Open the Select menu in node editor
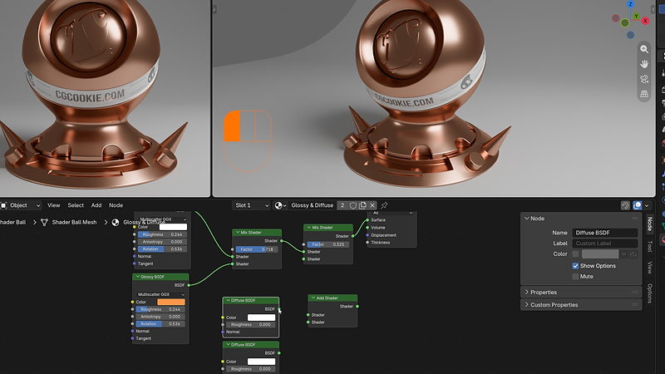This screenshot has width=665, height=374. (76, 205)
